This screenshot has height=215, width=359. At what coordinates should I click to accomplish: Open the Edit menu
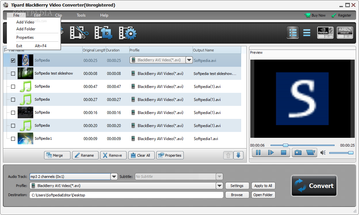[x=37, y=15]
